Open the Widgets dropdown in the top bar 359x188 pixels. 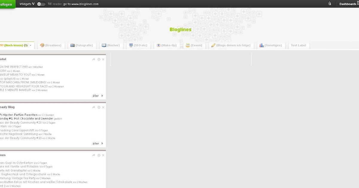point(27,4)
